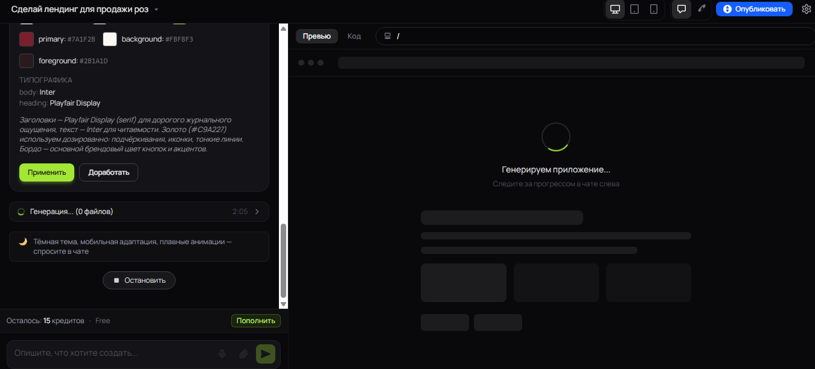Open settings gear icon
The width and height of the screenshot is (815, 369).
point(807,9)
